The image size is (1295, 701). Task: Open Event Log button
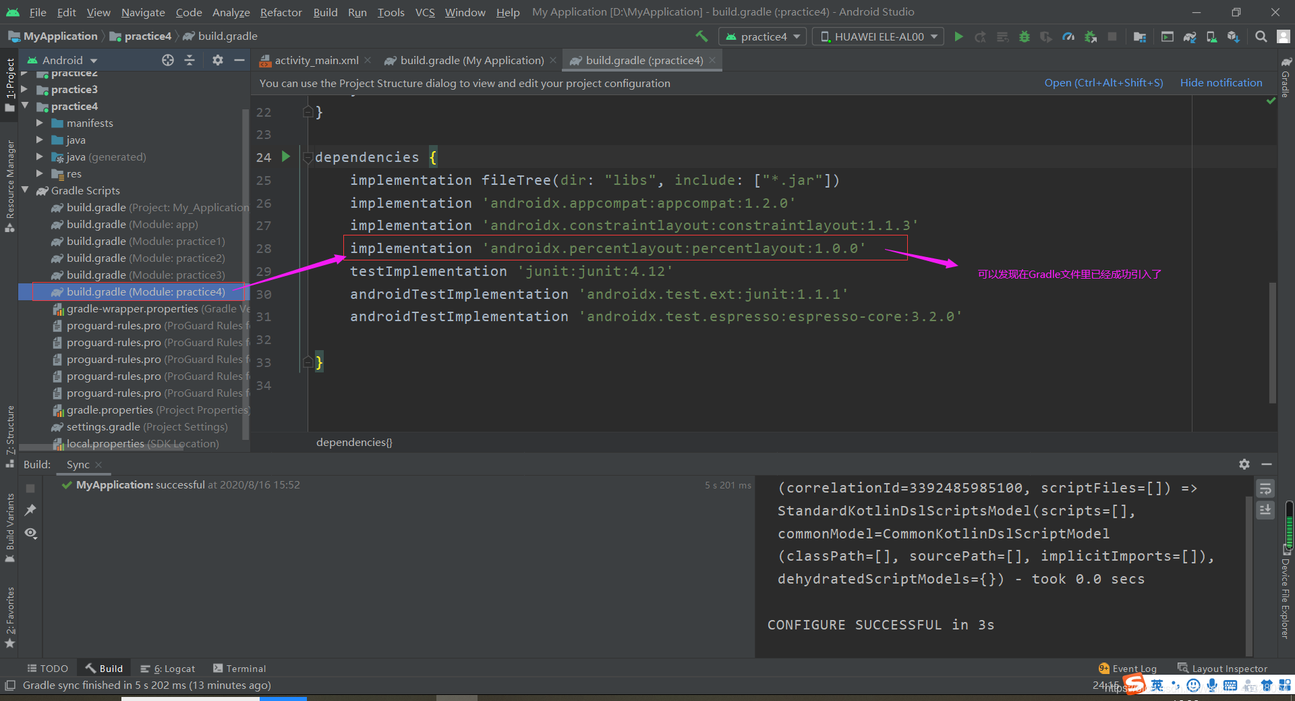(x=1128, y=669)
